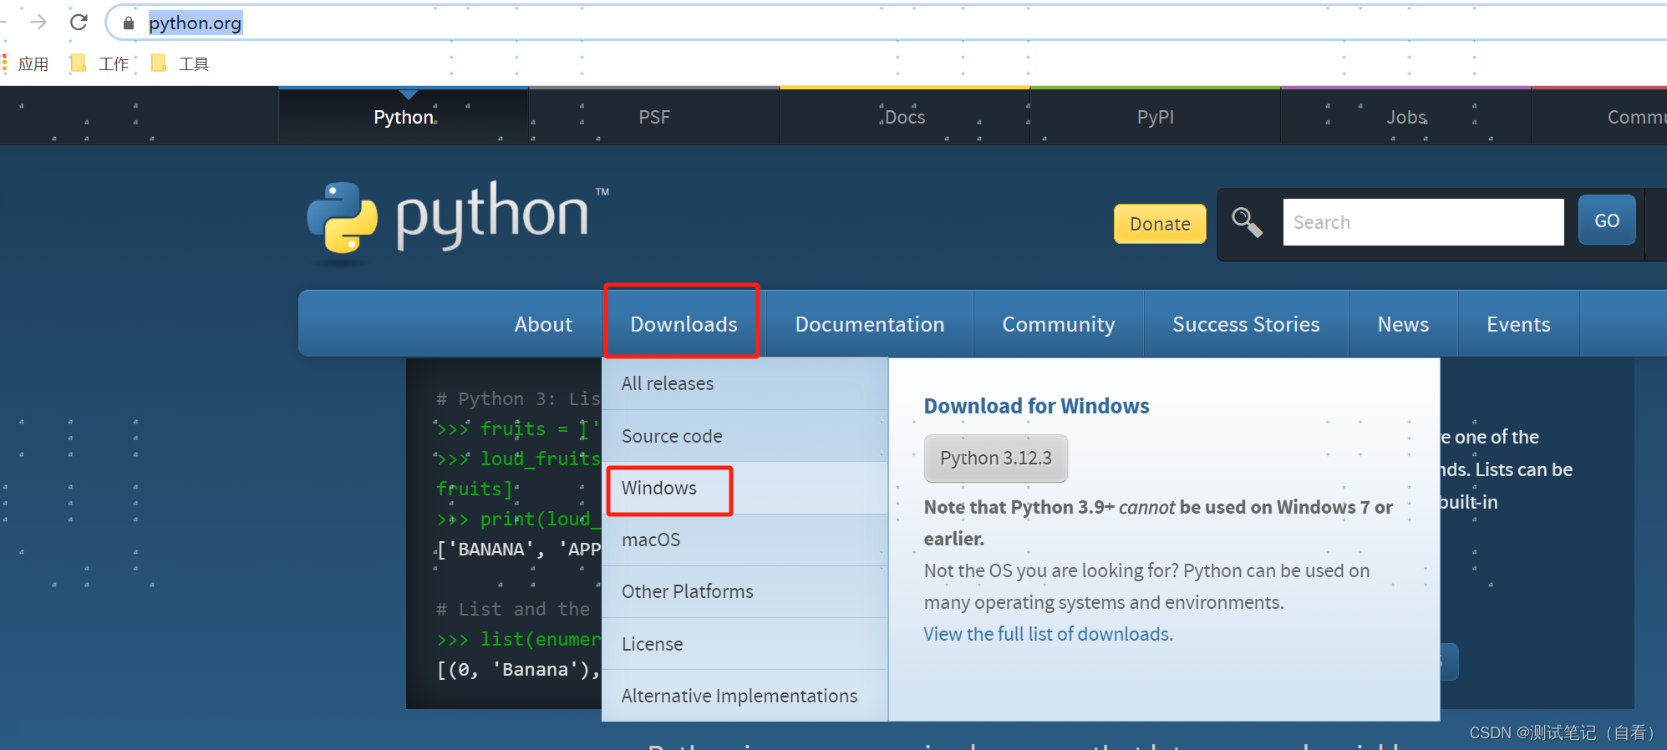
Task: Select the python.org address bar
Action: 886,23
